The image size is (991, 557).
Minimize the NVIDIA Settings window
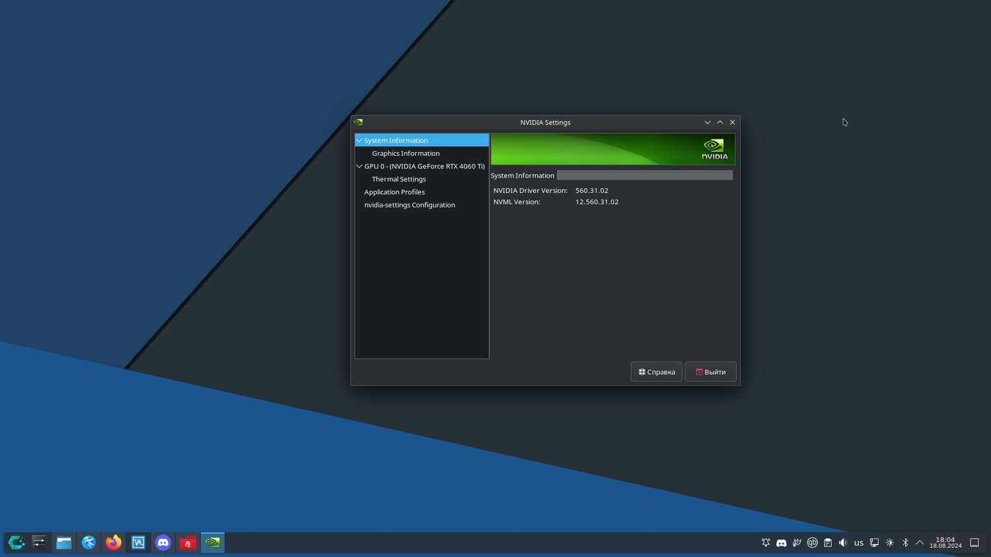[708, 122]
